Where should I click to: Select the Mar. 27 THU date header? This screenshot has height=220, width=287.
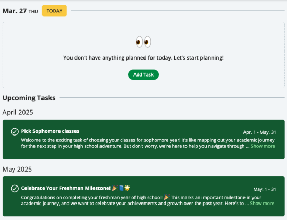(x=20, y=11)
